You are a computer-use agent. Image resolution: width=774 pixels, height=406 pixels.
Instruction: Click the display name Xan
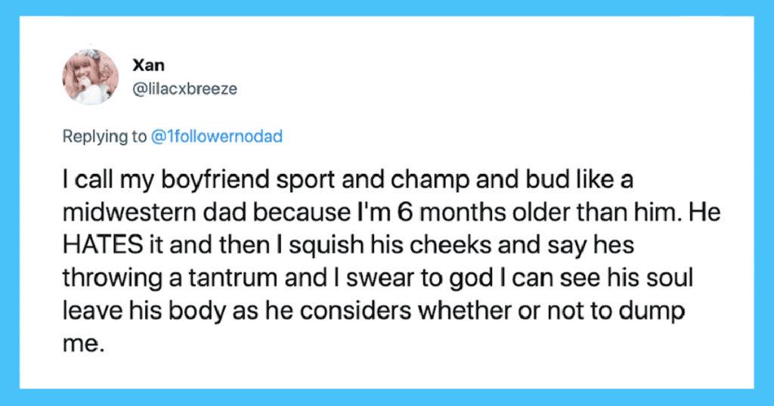pos(149,65)
